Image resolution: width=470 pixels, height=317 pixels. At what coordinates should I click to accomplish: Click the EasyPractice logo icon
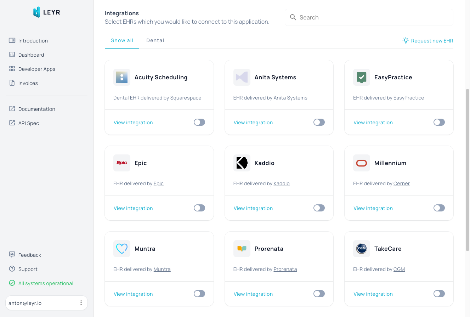(362, 77)
